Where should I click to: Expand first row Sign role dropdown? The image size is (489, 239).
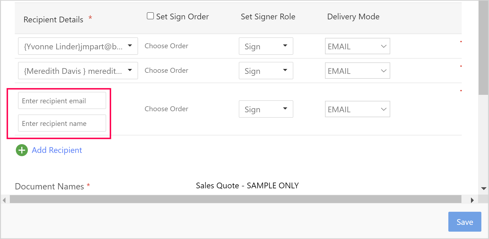266,46
